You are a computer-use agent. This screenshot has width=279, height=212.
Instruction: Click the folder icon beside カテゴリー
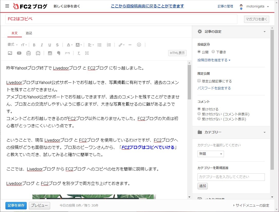[x=200, y=132]
